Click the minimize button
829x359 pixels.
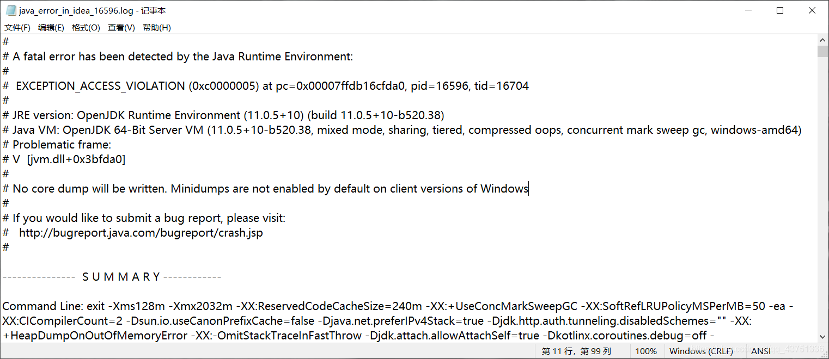pos(747,10)
